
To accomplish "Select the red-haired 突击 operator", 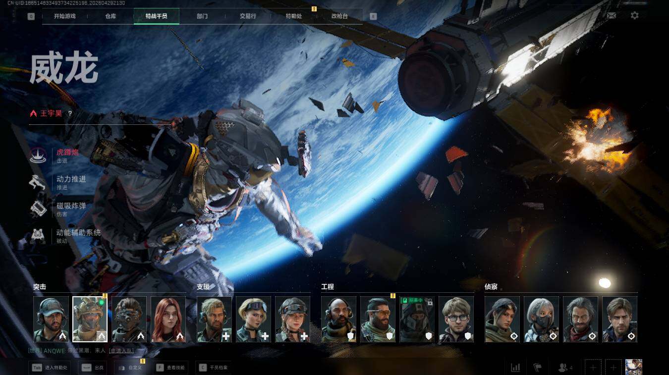I will [x=168, y=319].
